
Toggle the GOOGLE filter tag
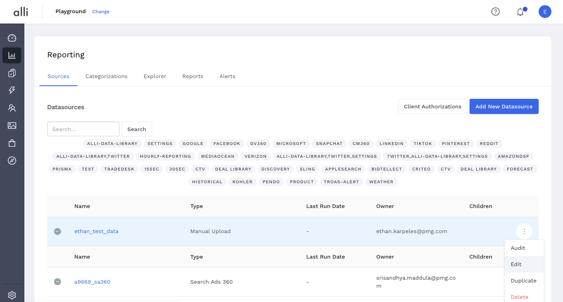(x=193, y=143)
